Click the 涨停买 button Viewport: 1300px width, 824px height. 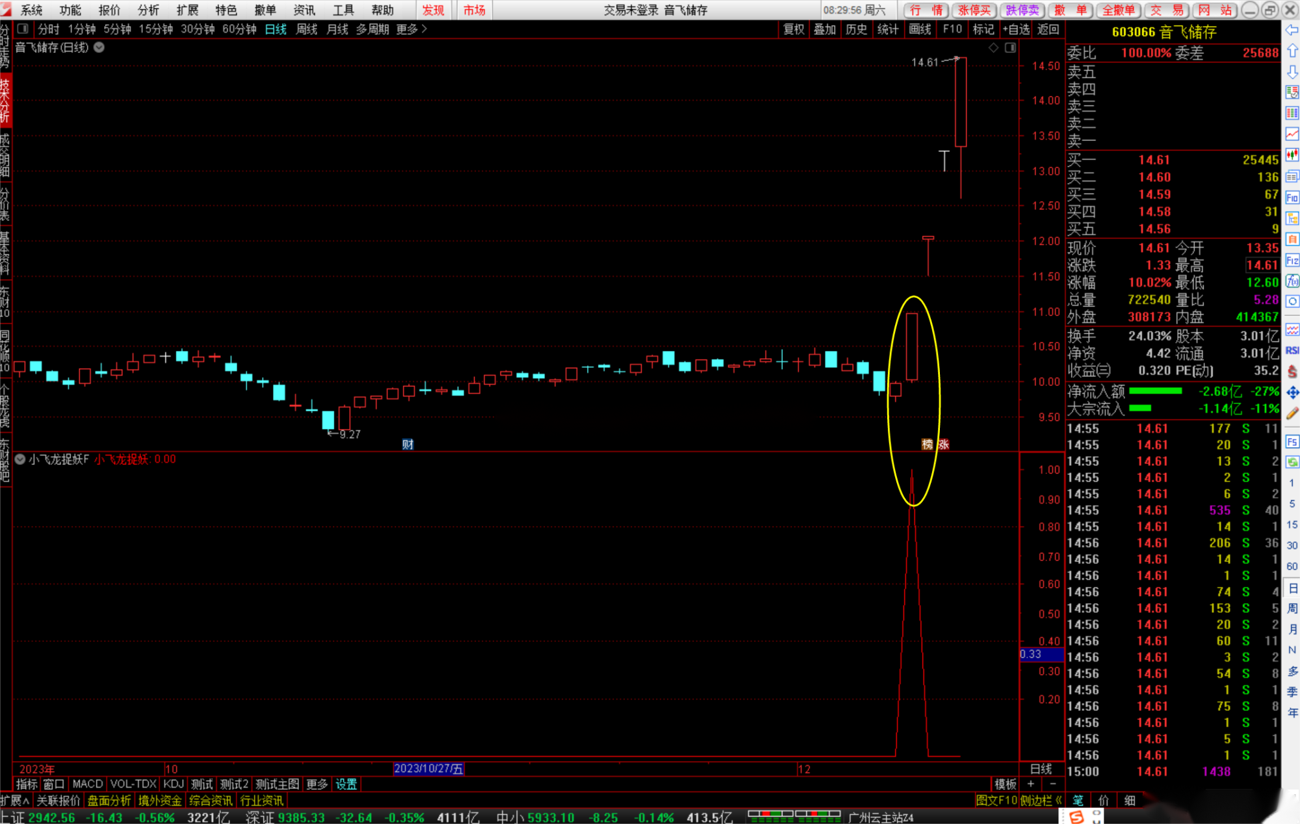[x=974, y=10]
